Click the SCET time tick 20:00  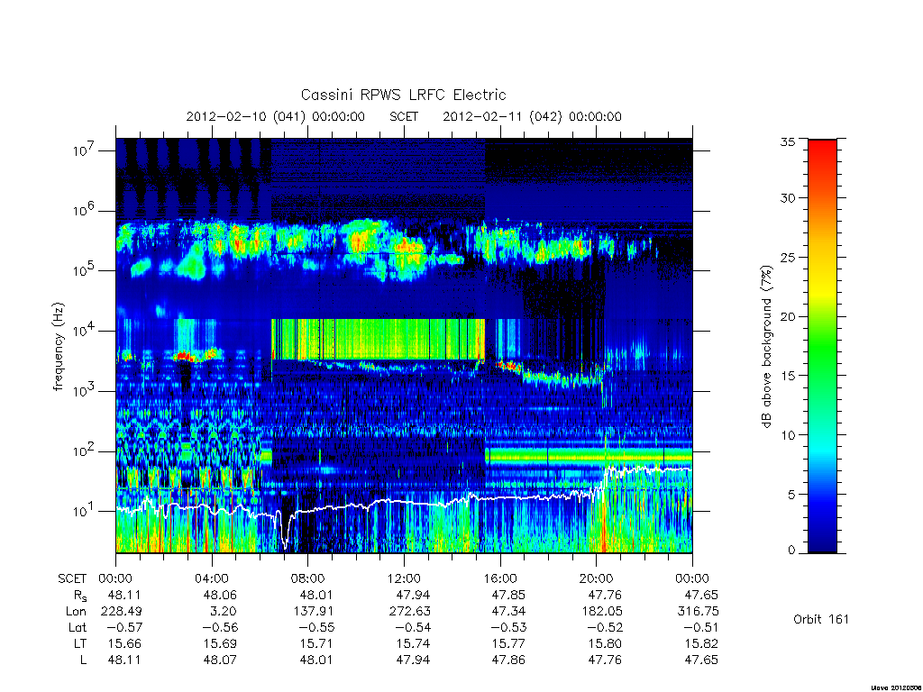coord(597,578)
